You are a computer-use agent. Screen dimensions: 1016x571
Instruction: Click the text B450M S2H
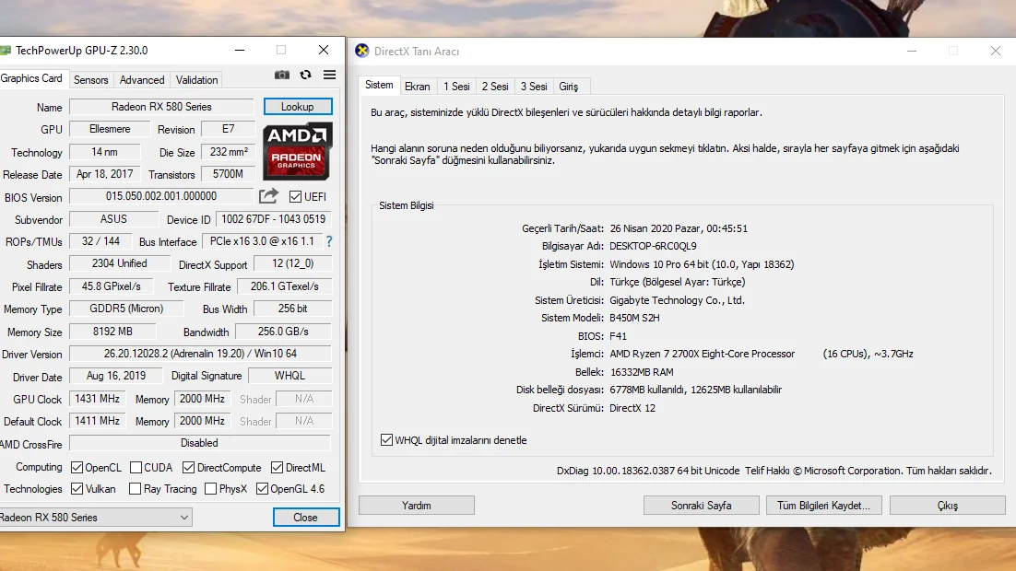pyautogui.click(x=634, y=318)
